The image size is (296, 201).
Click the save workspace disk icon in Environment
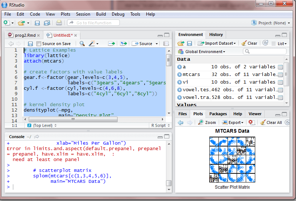(189, 44)
